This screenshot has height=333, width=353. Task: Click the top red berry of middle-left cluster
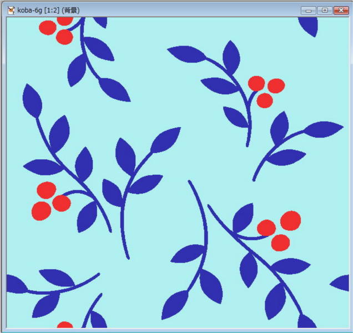click(47, 190)
